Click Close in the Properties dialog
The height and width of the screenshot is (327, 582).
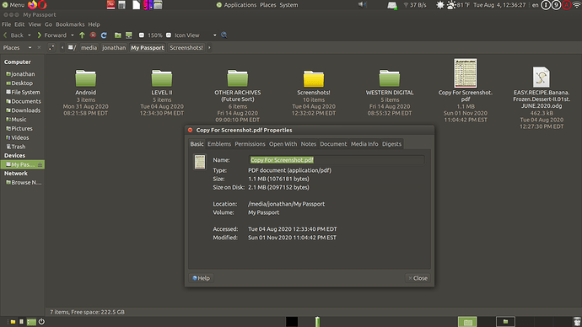418,278
